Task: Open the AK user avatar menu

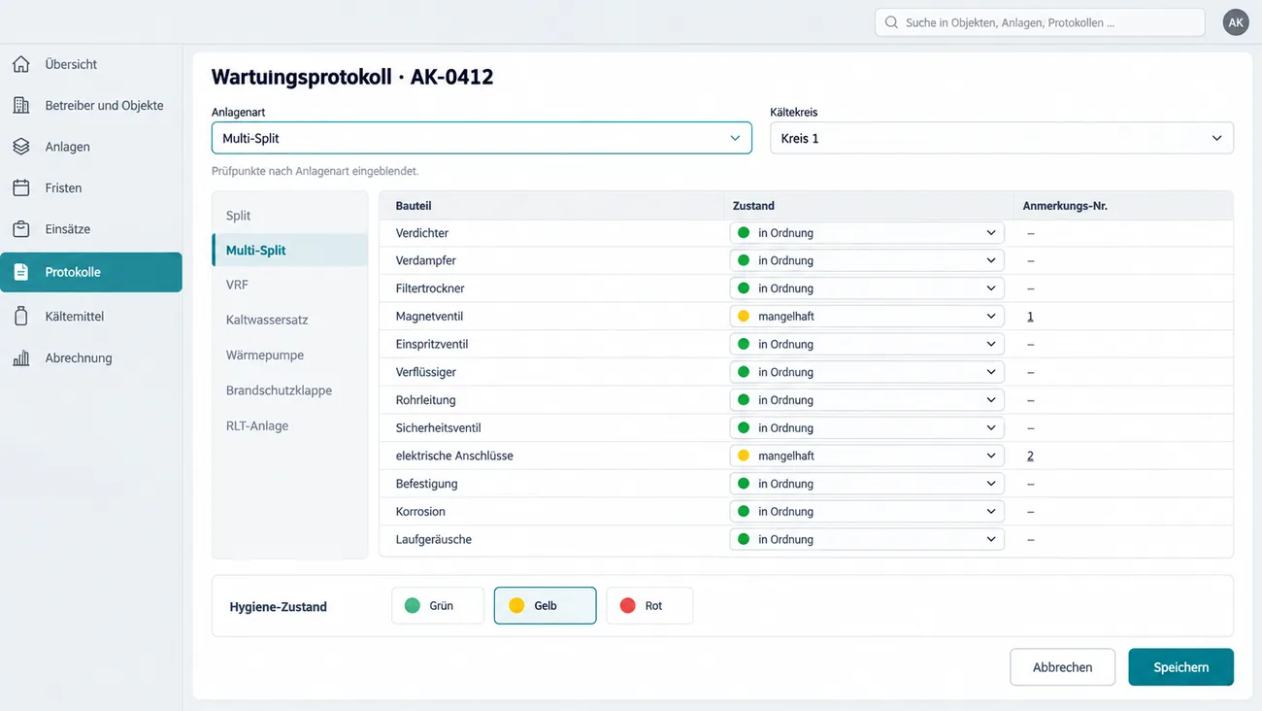Action: (1236, 22)
